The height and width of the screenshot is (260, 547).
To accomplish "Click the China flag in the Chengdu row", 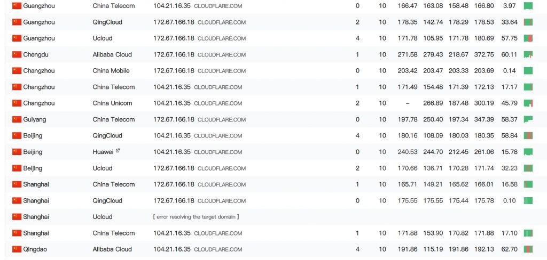I will tap(17, 54).
